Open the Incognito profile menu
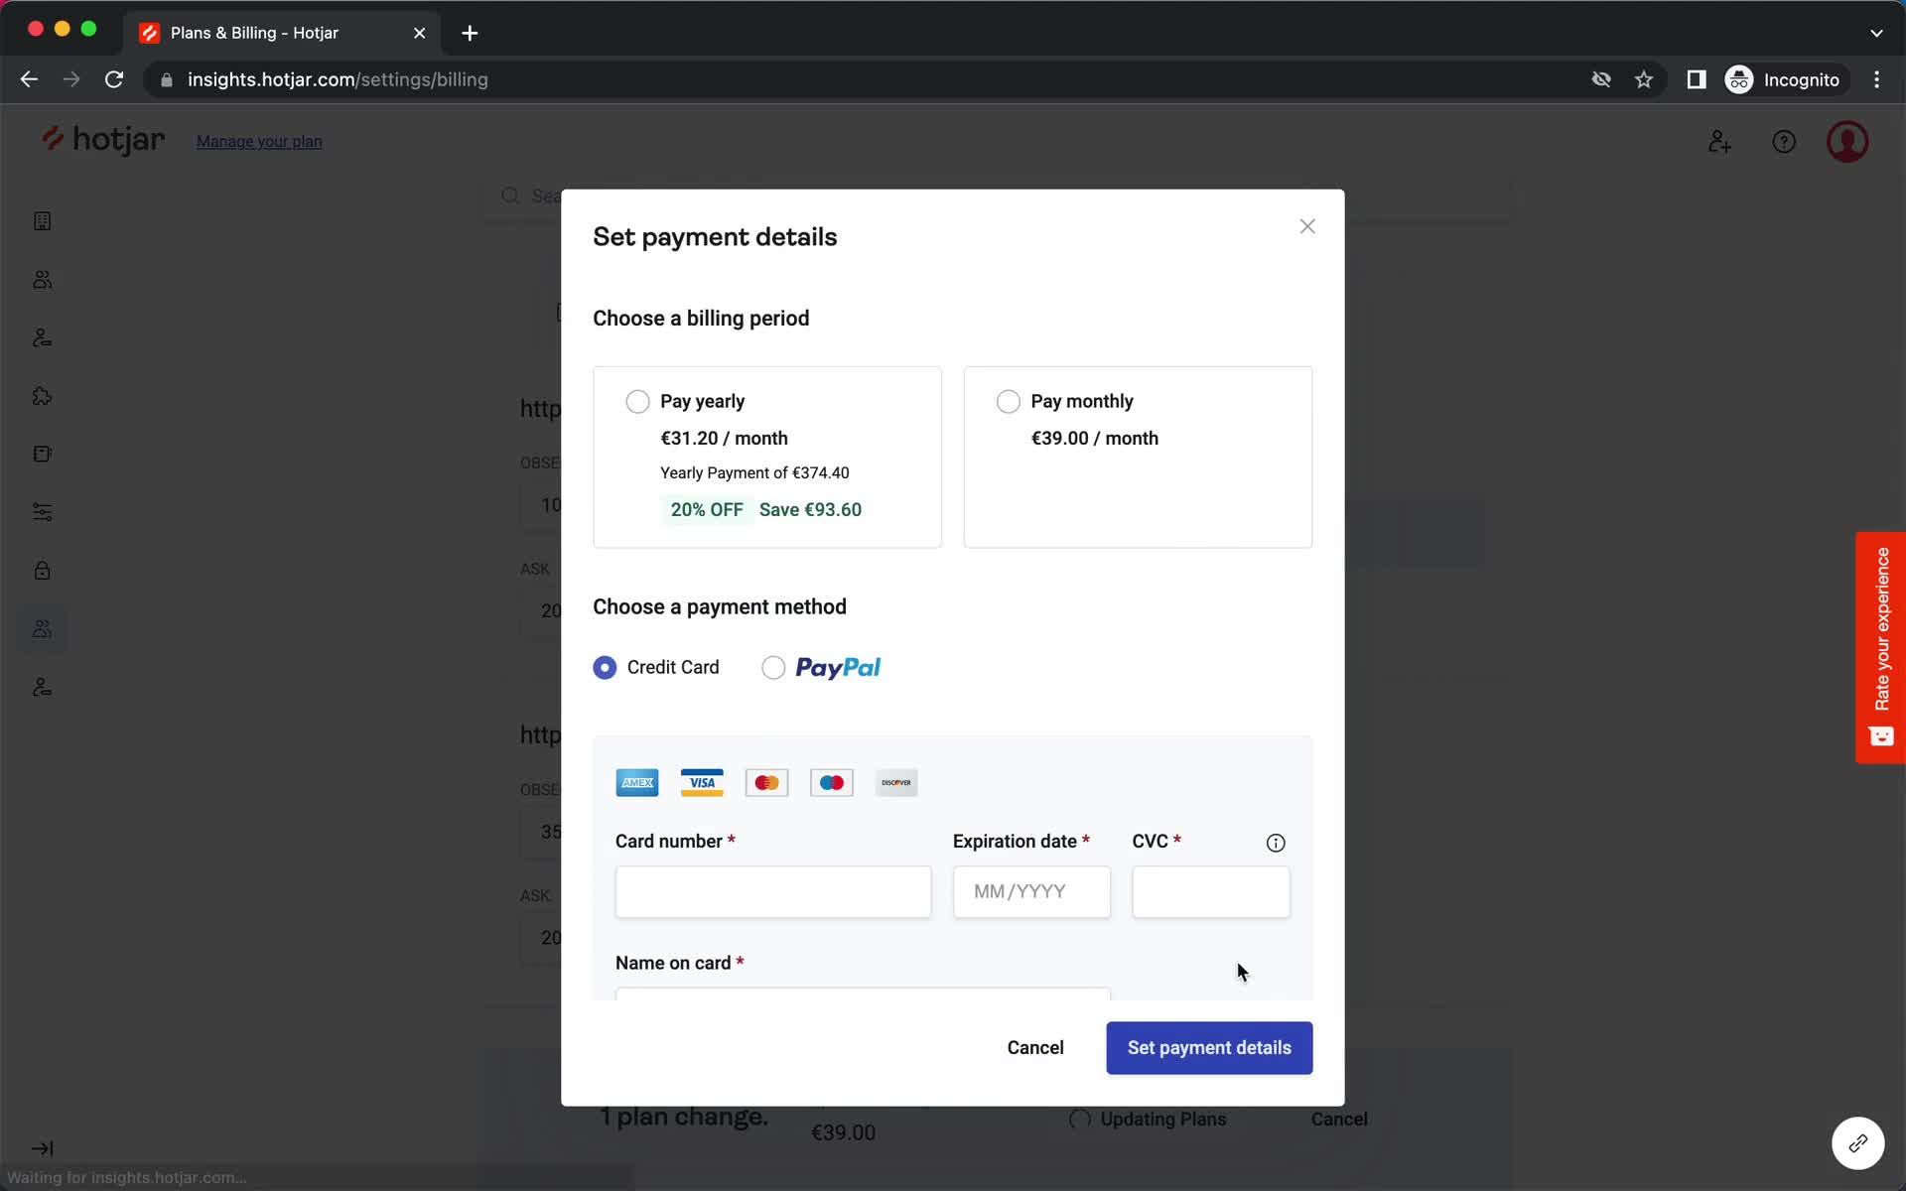Image resolution: width=1906 pixels, height=1191 pixels. [x=1778, y=79]
